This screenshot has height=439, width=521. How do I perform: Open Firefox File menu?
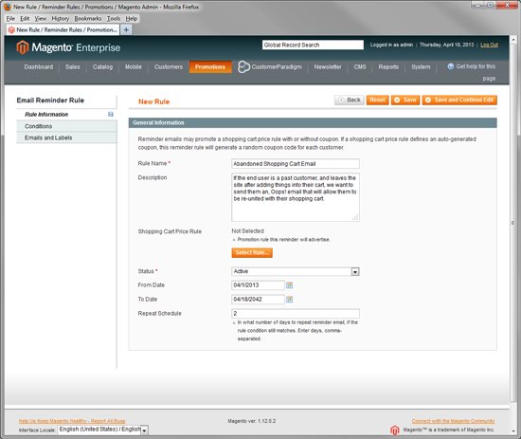point(10,19)
